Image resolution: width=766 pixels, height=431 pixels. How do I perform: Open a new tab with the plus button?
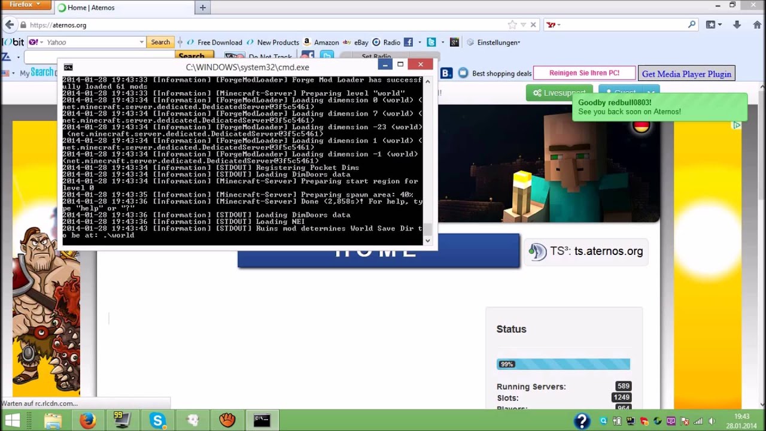click(202, 7)
